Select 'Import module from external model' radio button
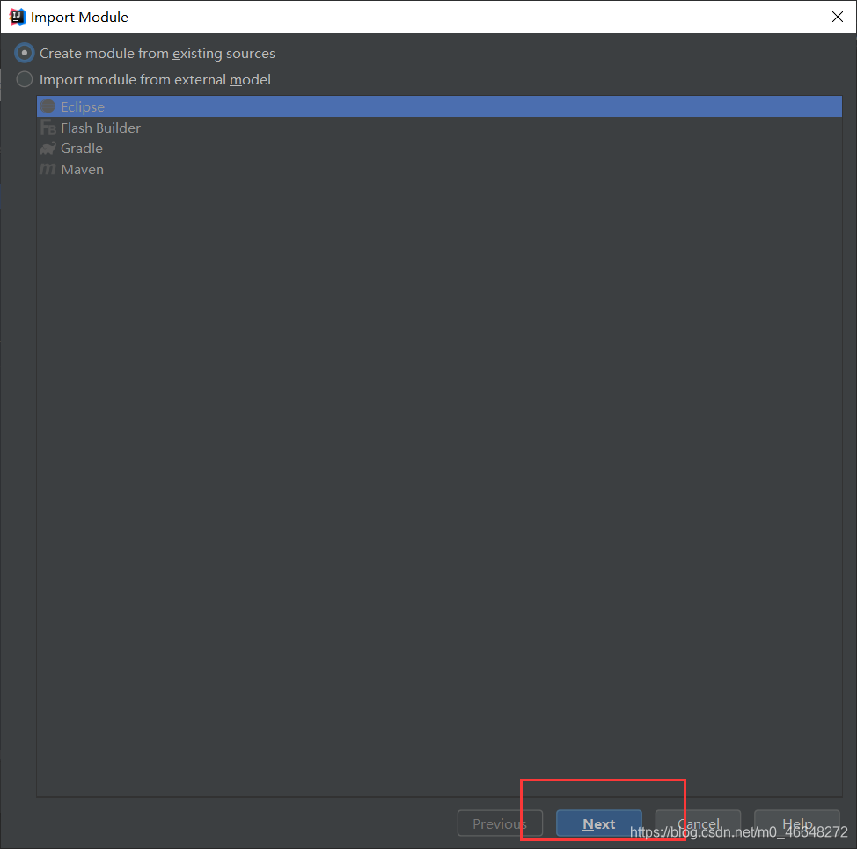 24,79
